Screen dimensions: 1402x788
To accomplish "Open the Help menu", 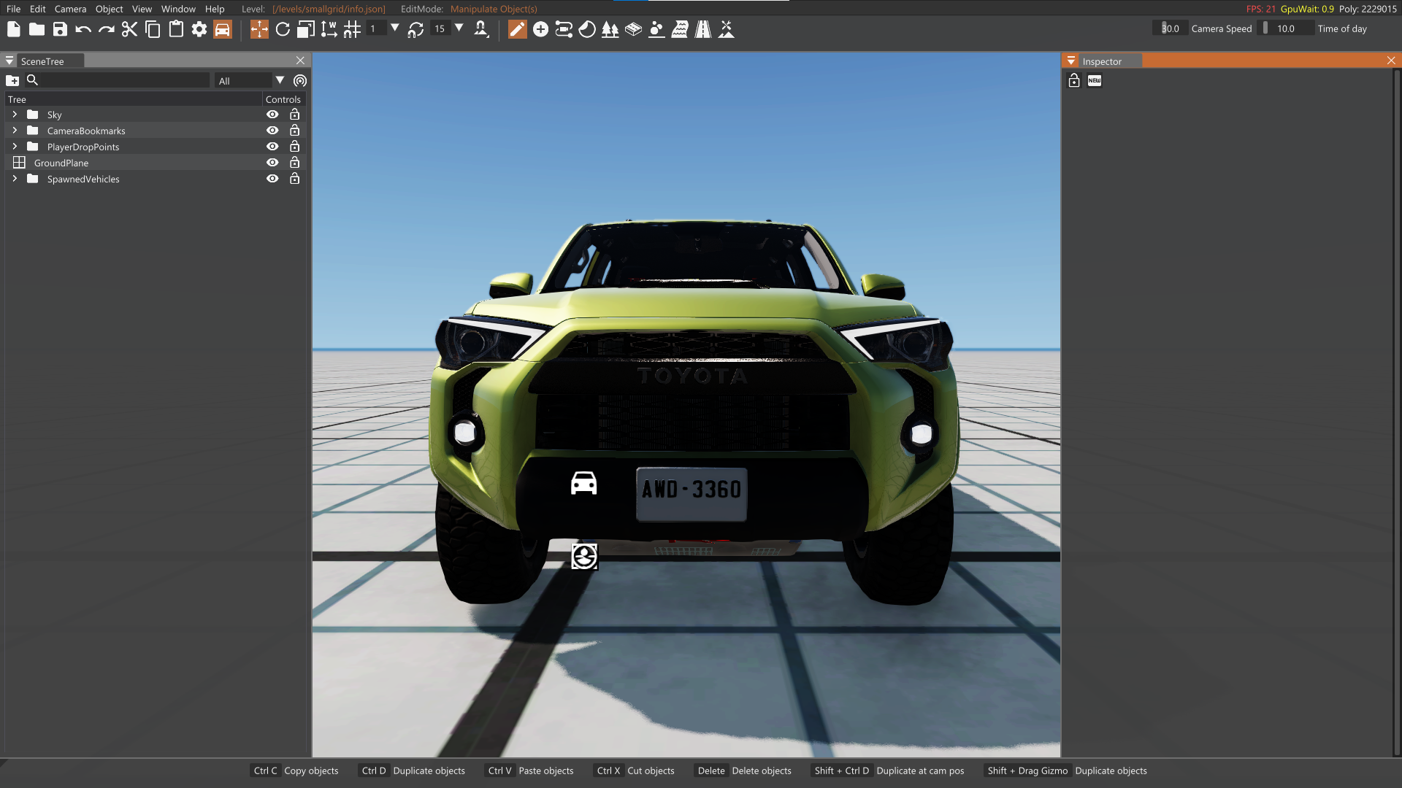I will [x=215, y=9].
